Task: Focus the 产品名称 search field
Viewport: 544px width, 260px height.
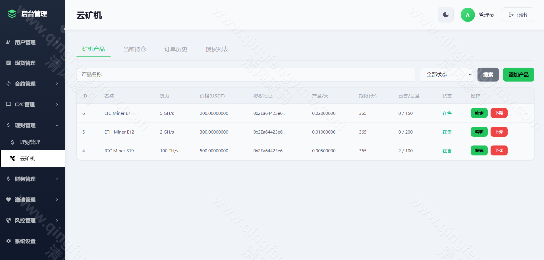Action: click(246, 74)
